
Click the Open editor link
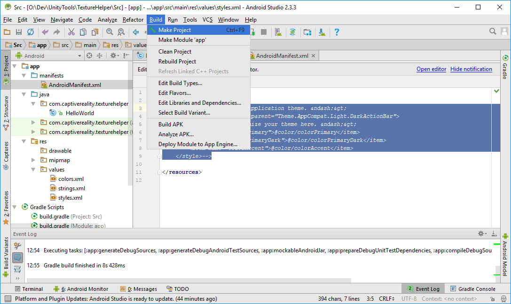431,69
